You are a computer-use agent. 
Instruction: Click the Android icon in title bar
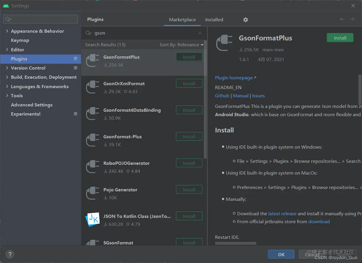pyautogui.click(x=6, y=6)
